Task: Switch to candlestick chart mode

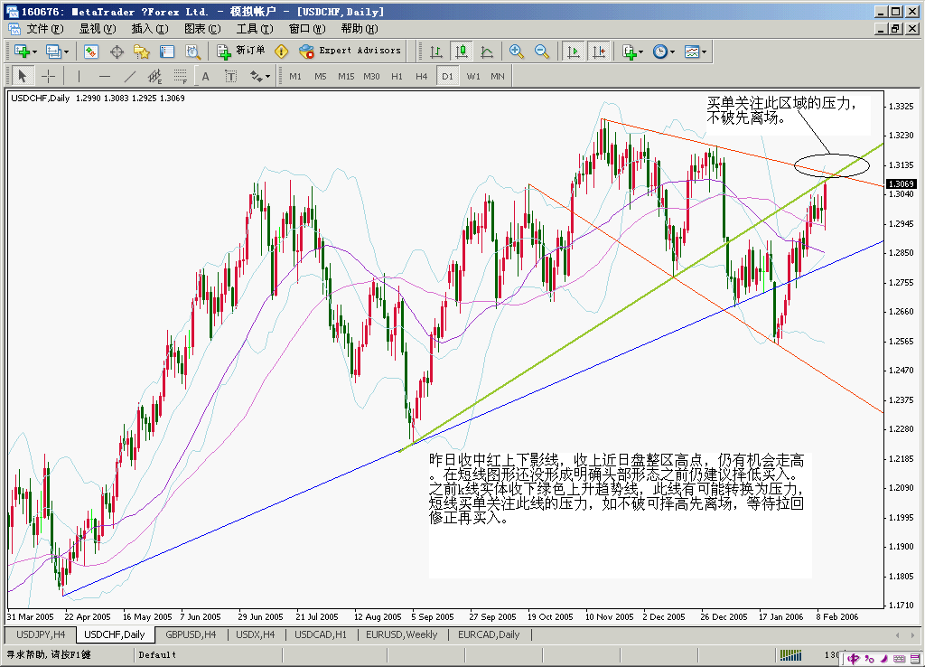Action: pyautogui.click(x=462, y=52)
